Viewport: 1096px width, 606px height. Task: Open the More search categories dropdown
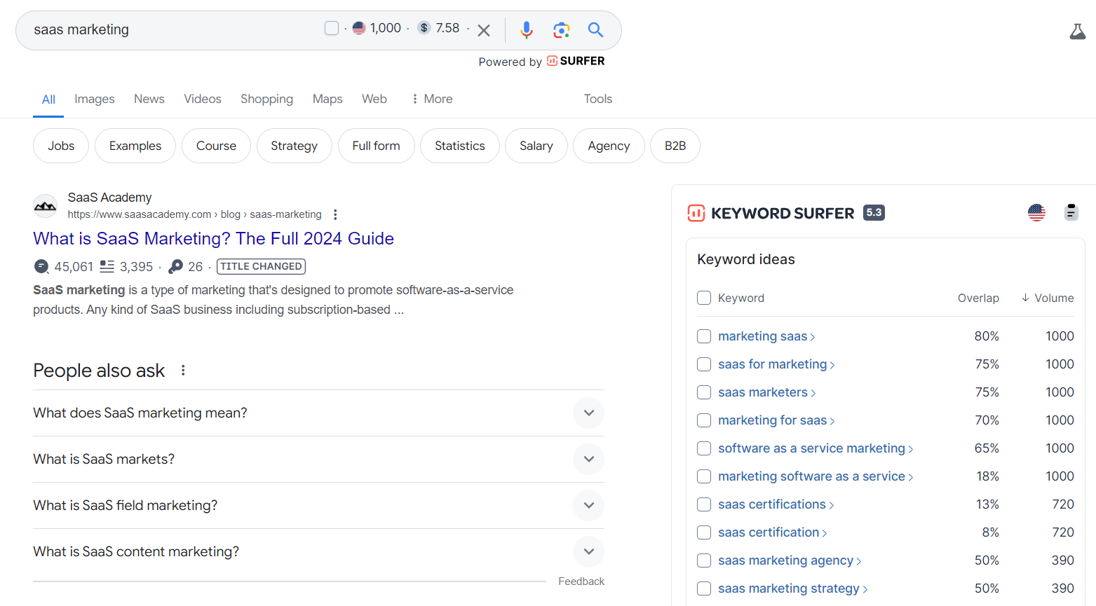[431, 99]
